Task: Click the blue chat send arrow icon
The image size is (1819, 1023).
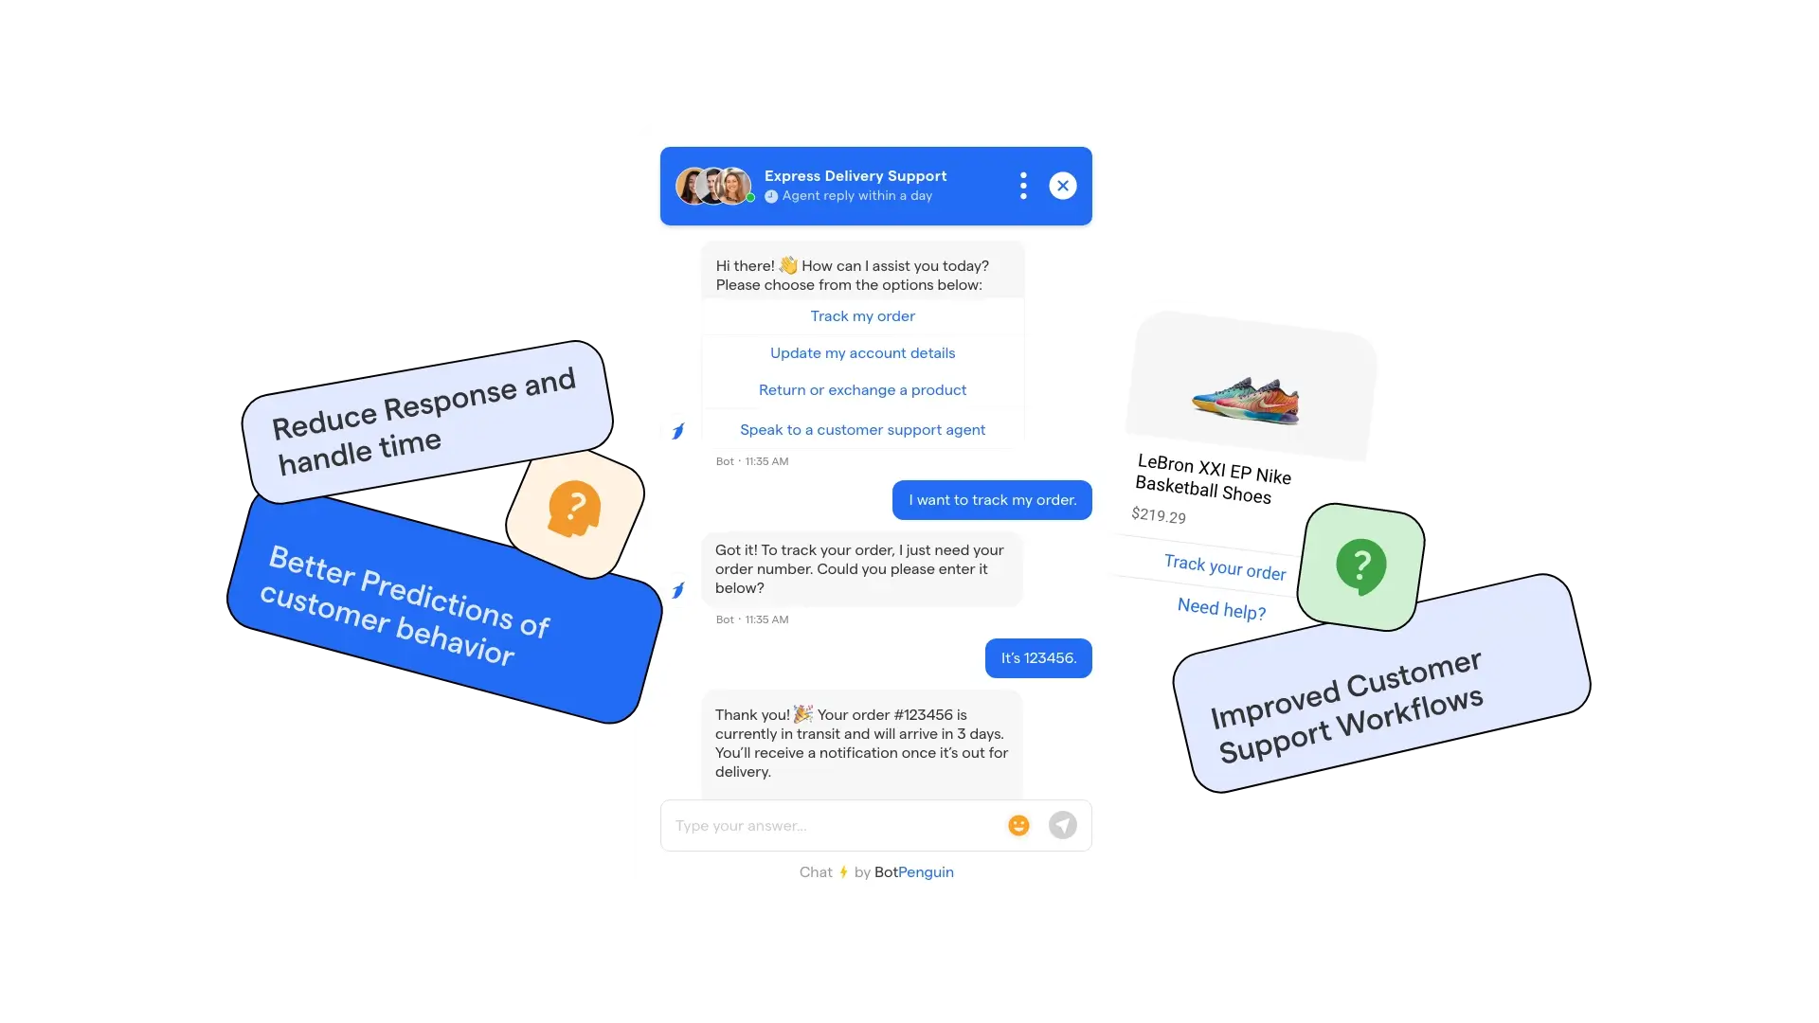Action: 1062,824
